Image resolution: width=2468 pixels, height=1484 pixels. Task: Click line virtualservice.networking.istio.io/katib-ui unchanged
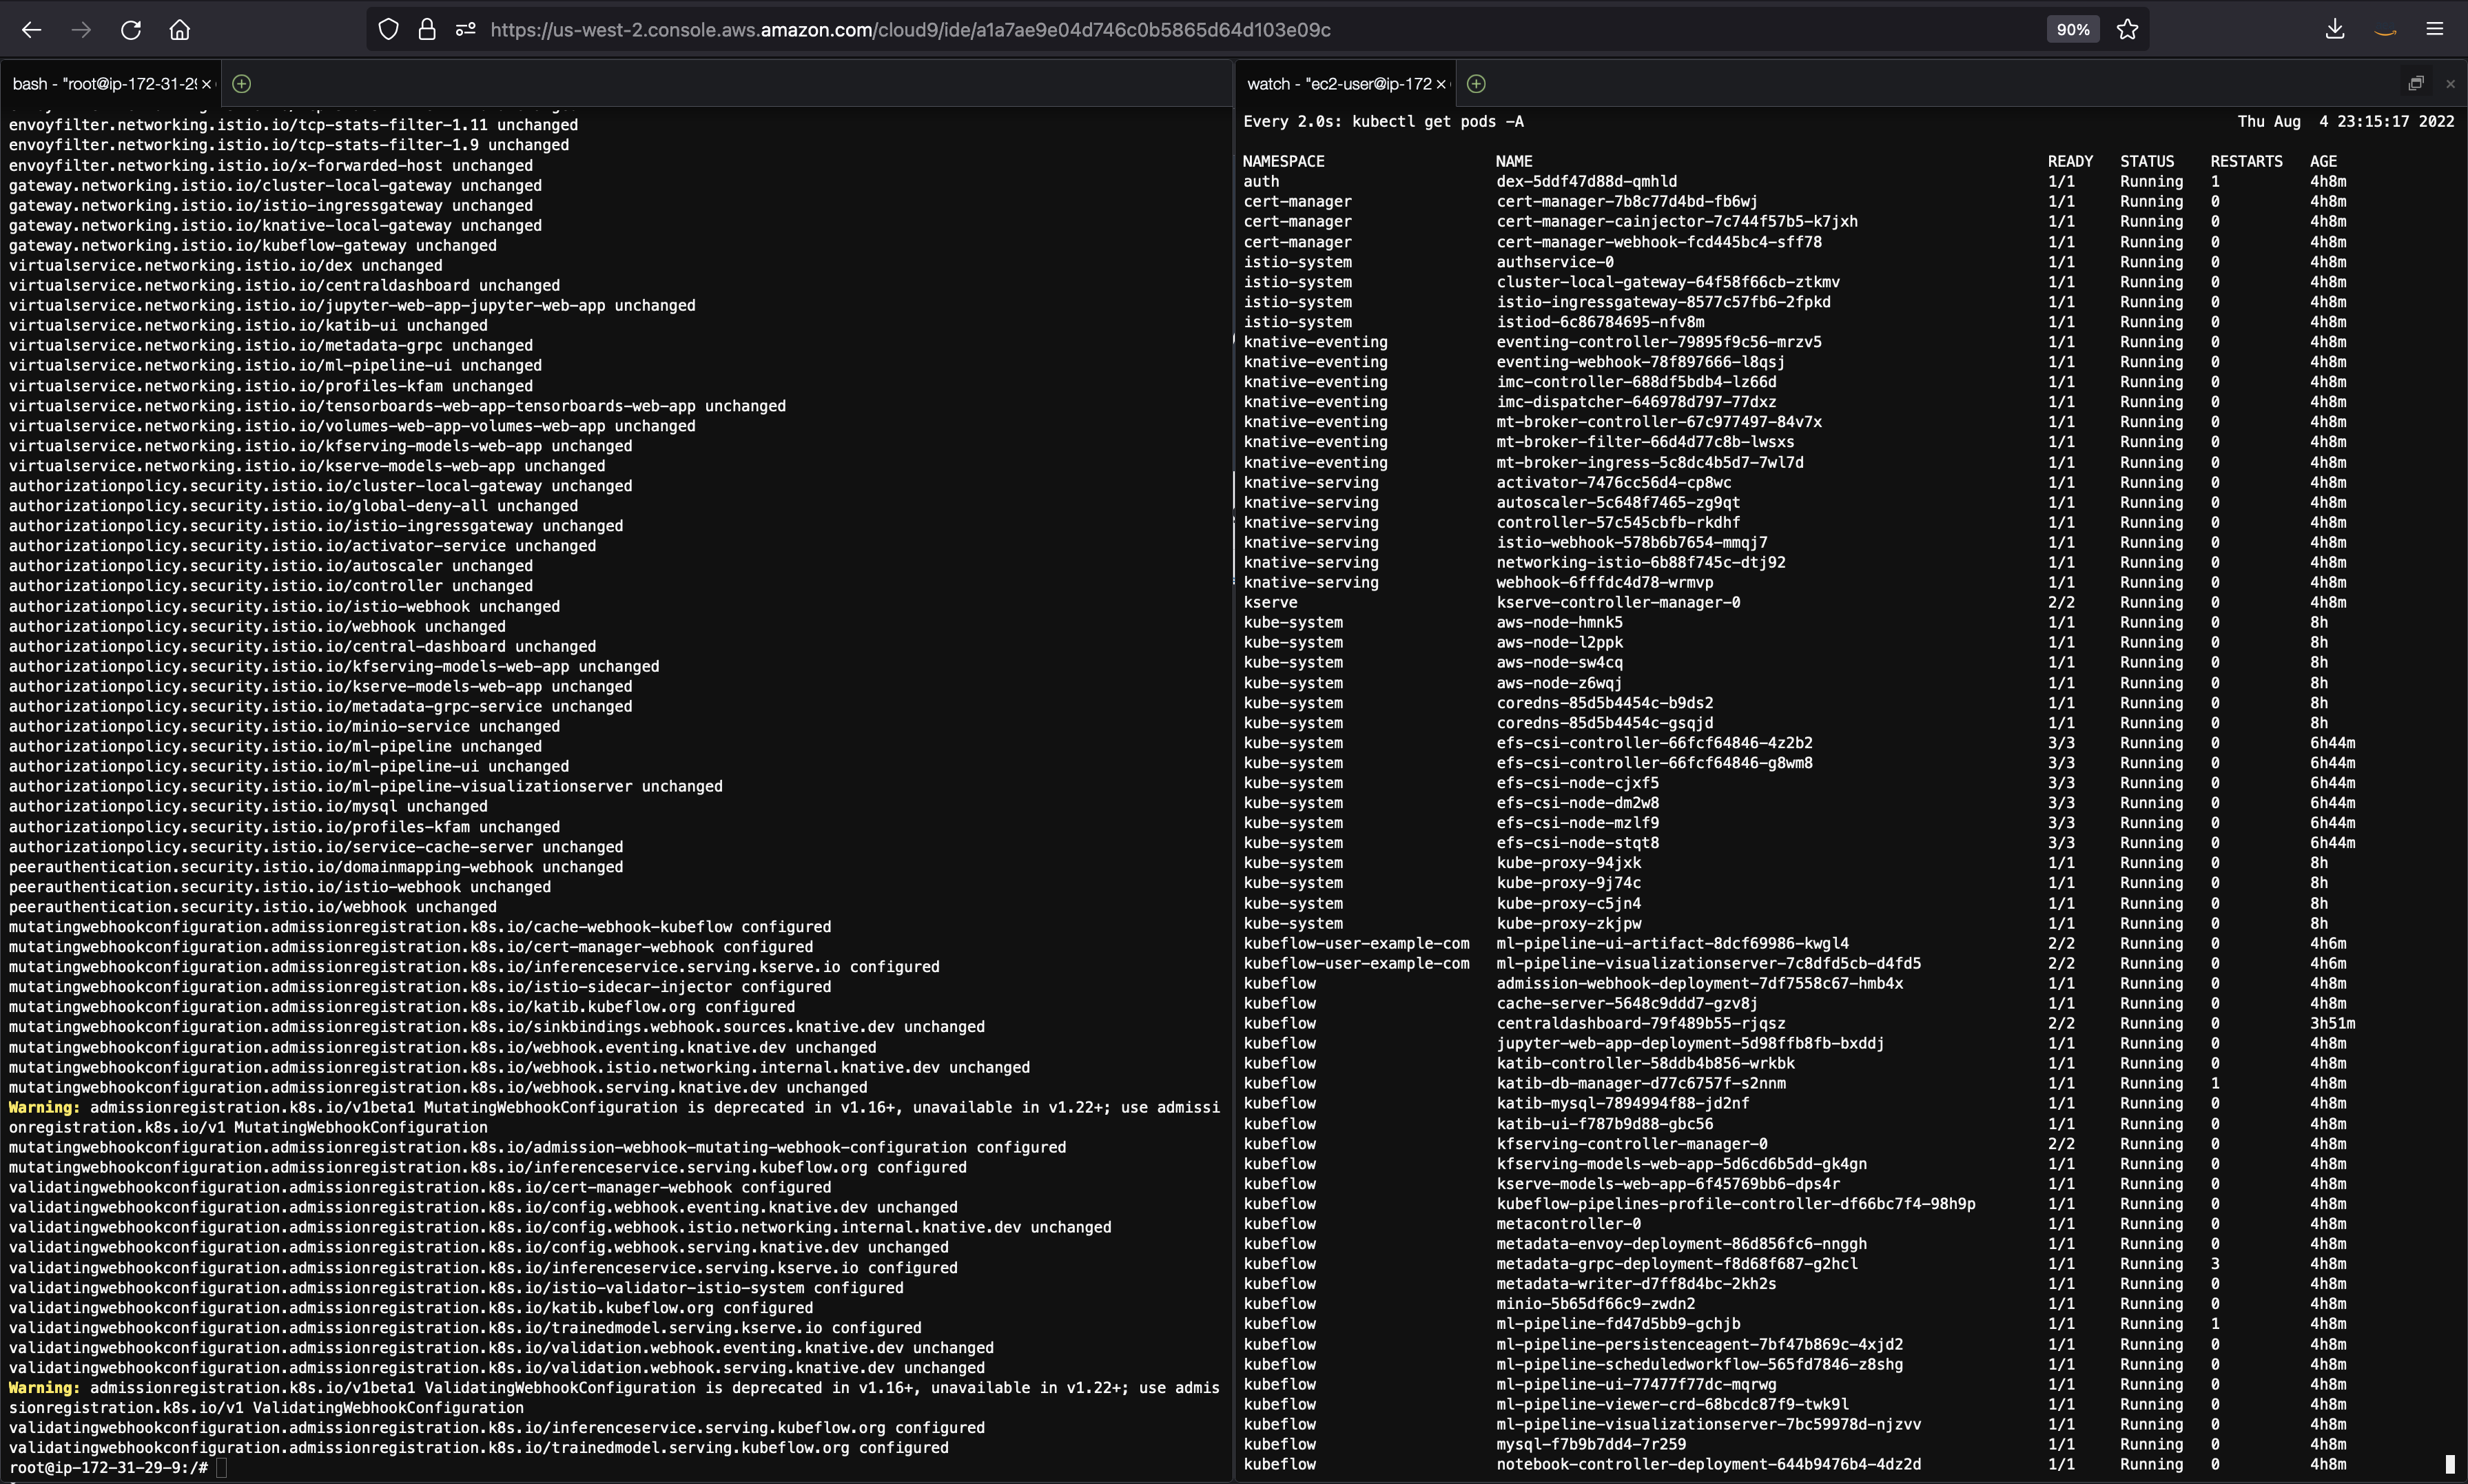(249, 325)
